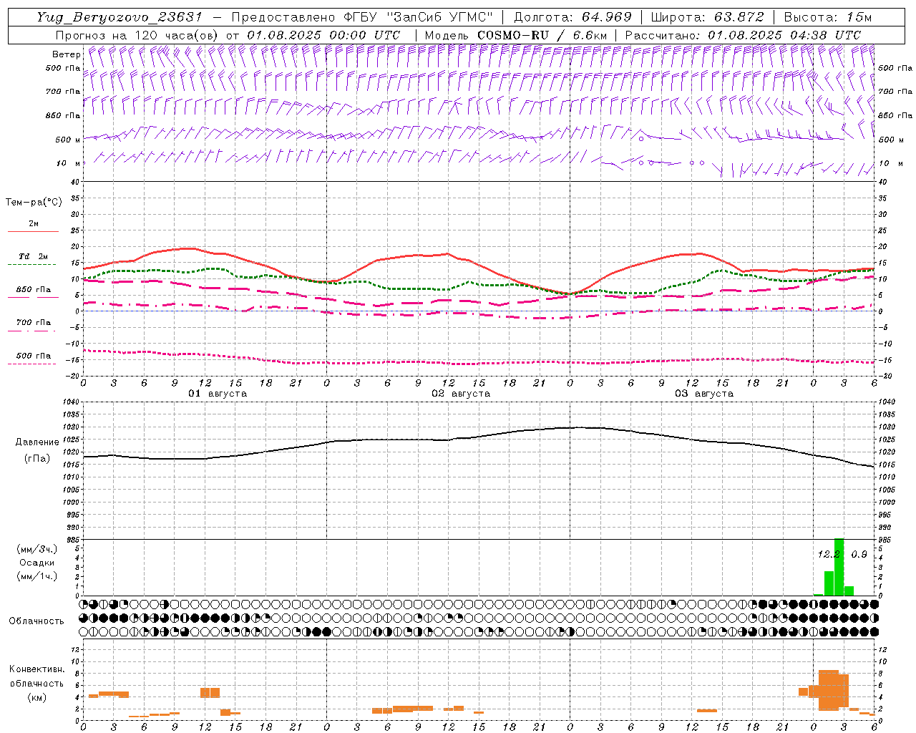Viewport: 916px width, 733px height.
Task: Click the 'Широта: 63.872' header value
Action: tap(707, 17)
